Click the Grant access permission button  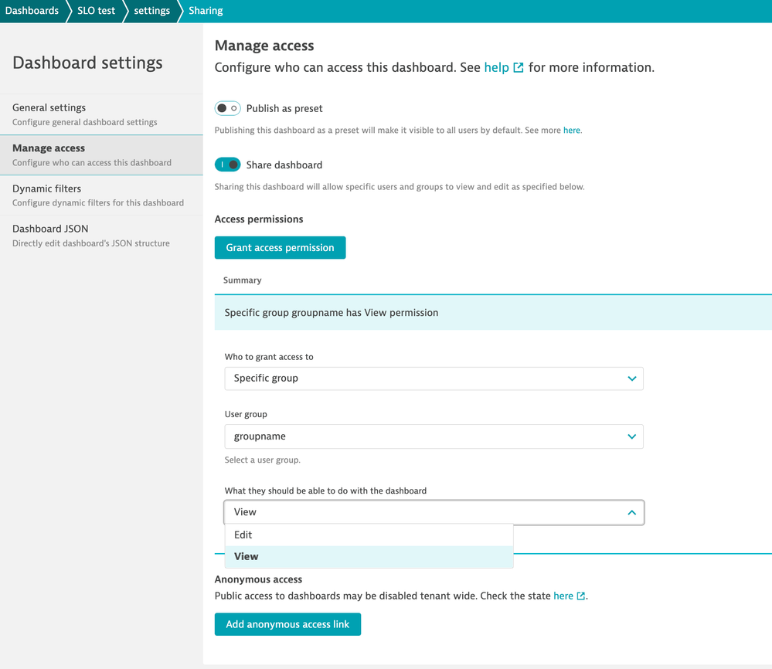tap(280, 248)
